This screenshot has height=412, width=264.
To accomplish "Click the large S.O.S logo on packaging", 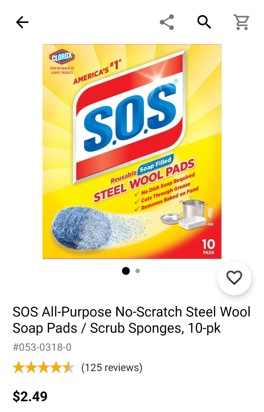I will (130, 116).
